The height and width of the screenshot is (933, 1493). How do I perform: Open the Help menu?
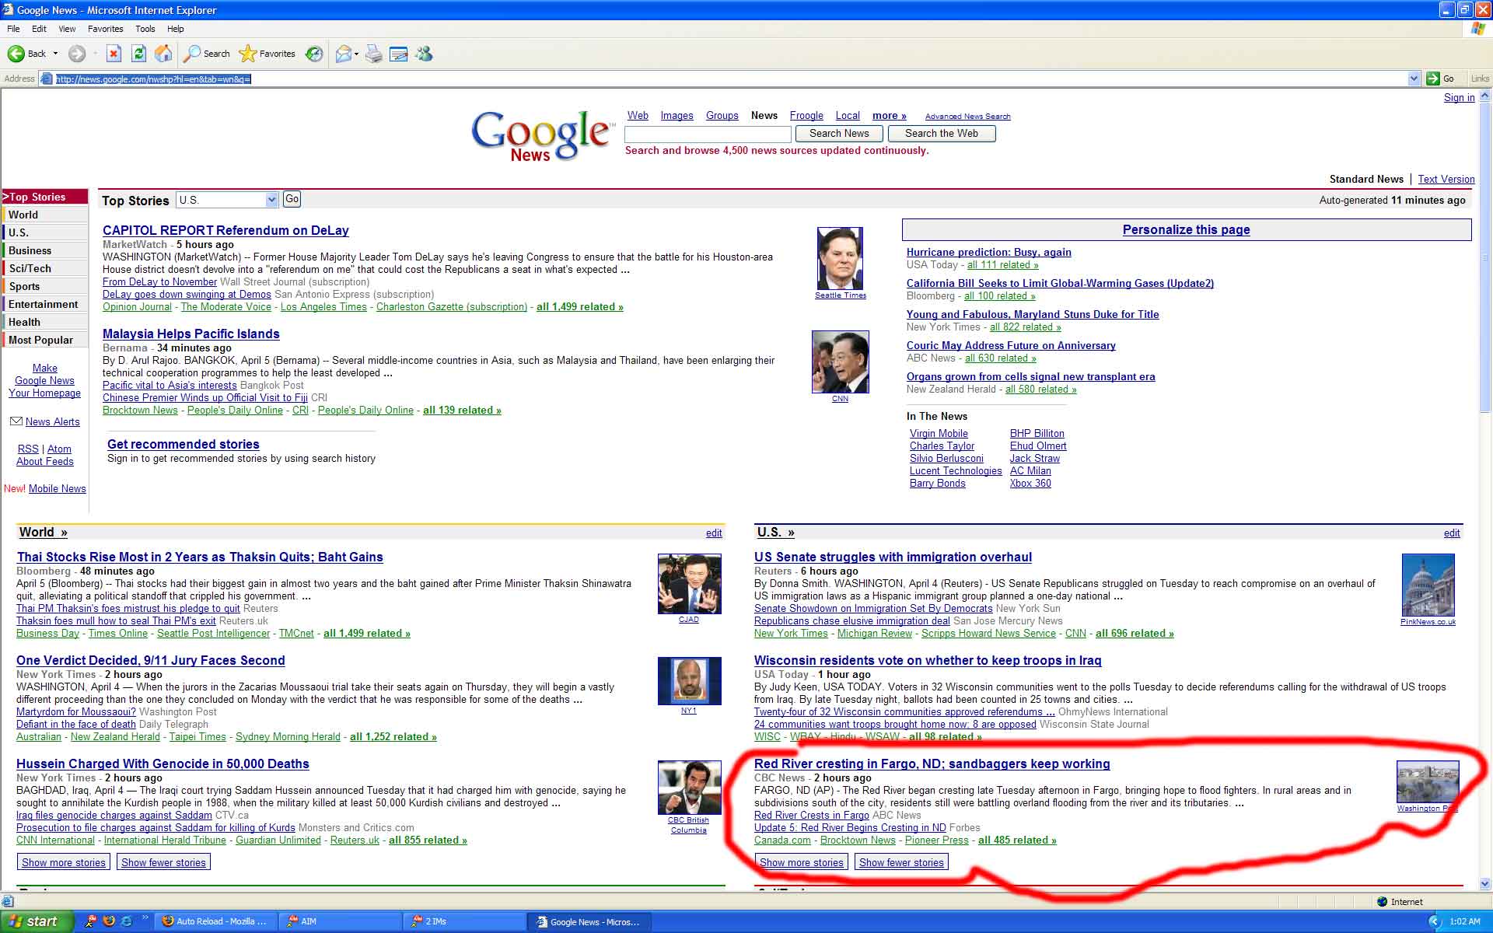[x=176, y=29]
